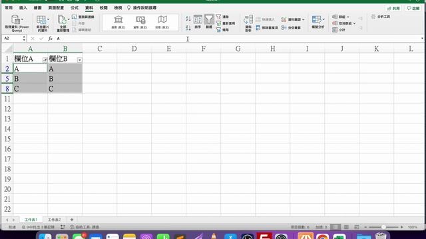Go to previous sheet arrow
Screen dimensions: 426x239
click(x=7, y=220)
